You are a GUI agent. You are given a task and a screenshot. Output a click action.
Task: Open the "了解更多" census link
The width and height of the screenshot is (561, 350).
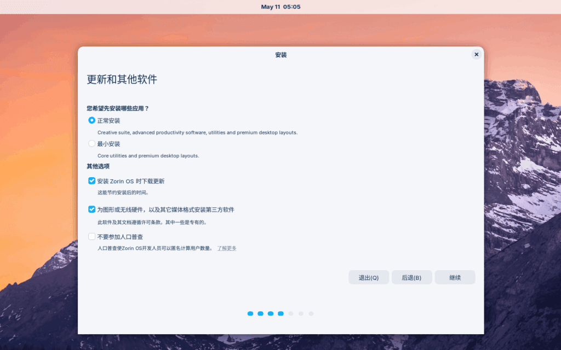point(226,248)
